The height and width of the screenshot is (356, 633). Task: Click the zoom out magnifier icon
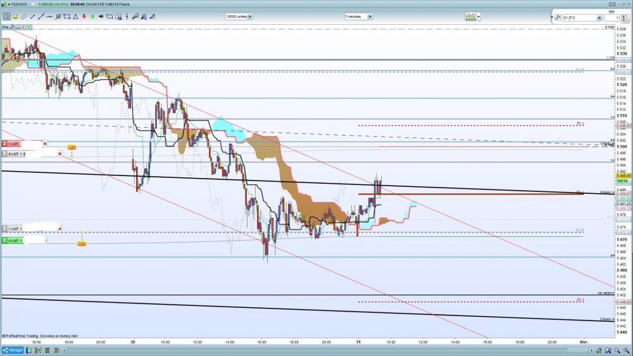617,350
